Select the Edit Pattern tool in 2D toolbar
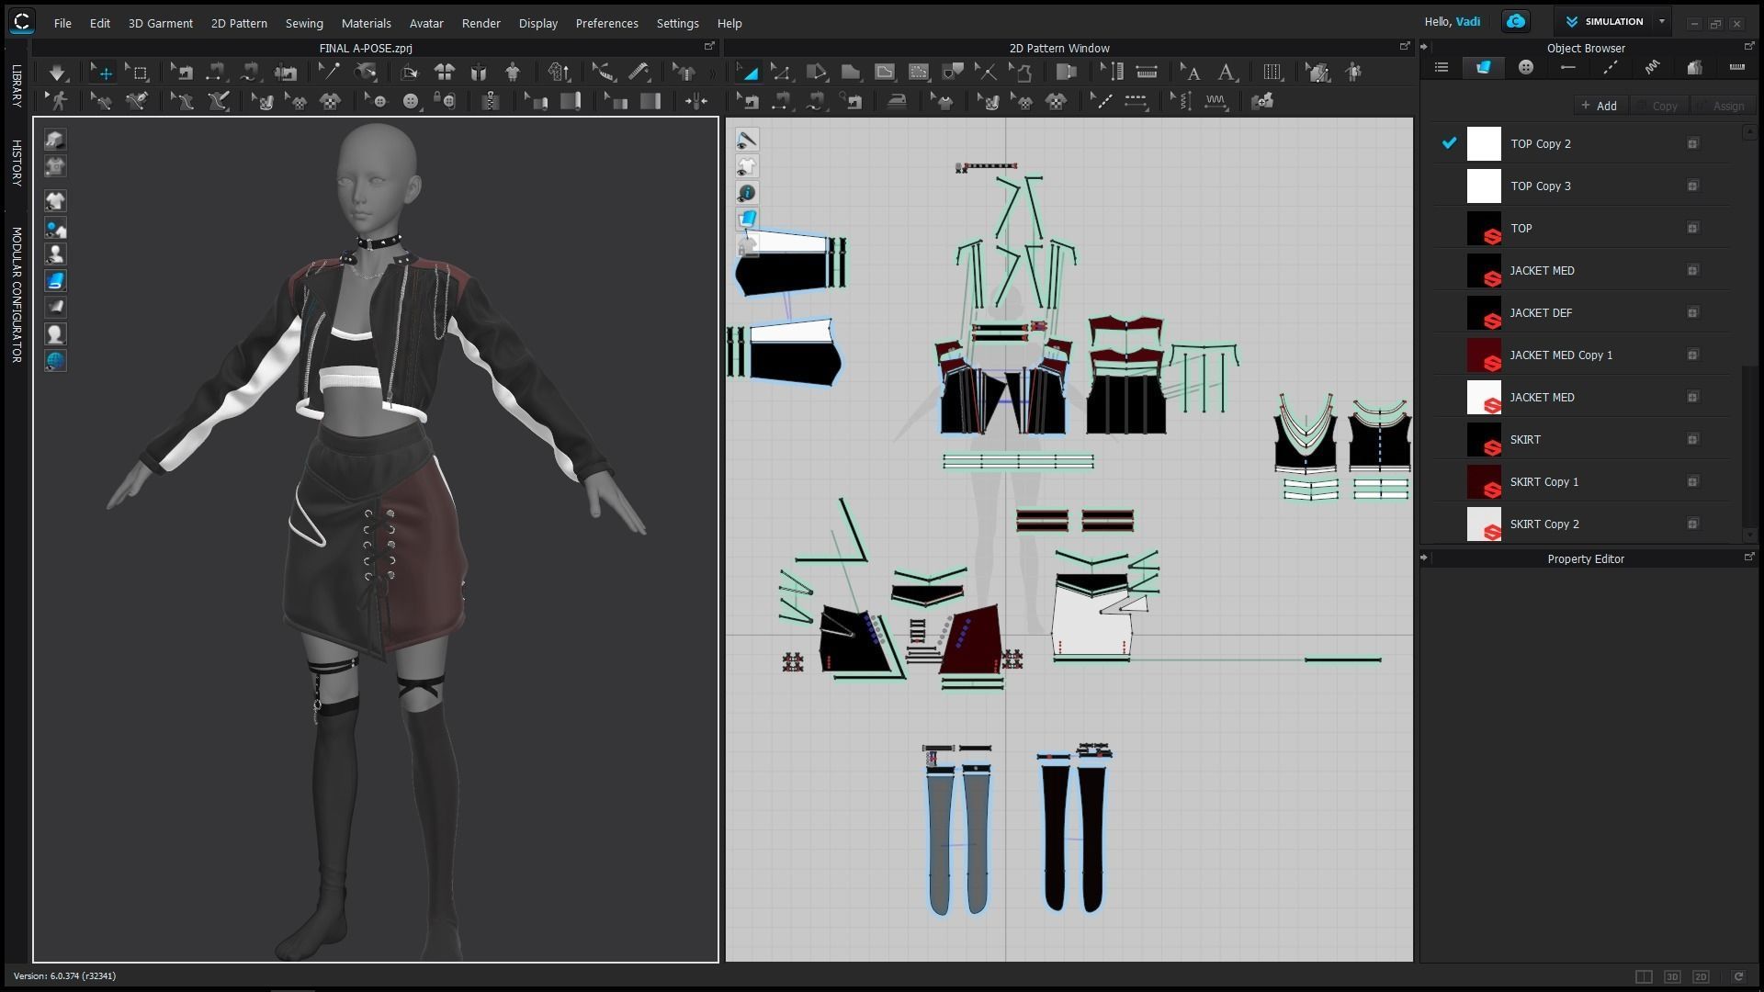The image size is (1764, 992). click(781, 72)
